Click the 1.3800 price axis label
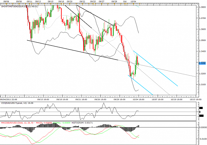The height and width of the screenshot is (145, 207). (x=203, y=7)
